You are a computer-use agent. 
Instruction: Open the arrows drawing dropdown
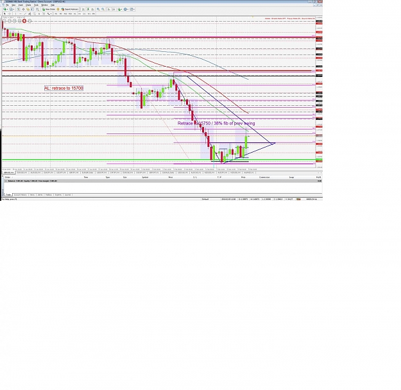tap(49, 13)
